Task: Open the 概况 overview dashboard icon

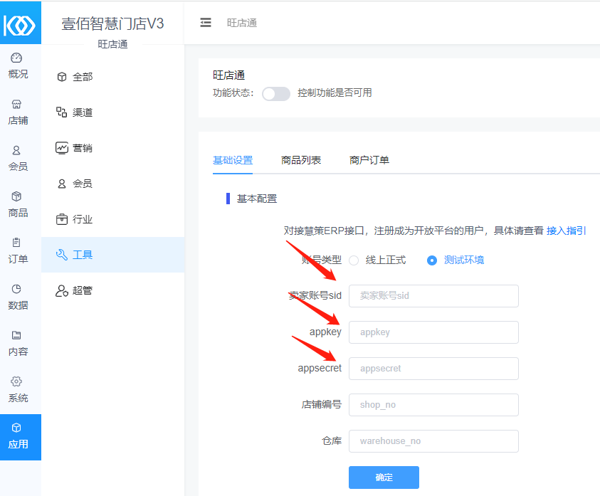Action: [16, 58]
